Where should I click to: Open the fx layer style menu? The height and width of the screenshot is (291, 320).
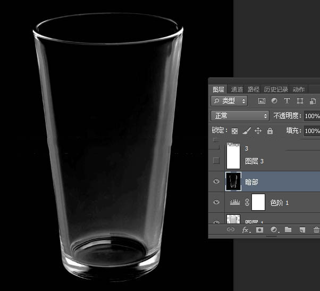[x=246, y=230]
